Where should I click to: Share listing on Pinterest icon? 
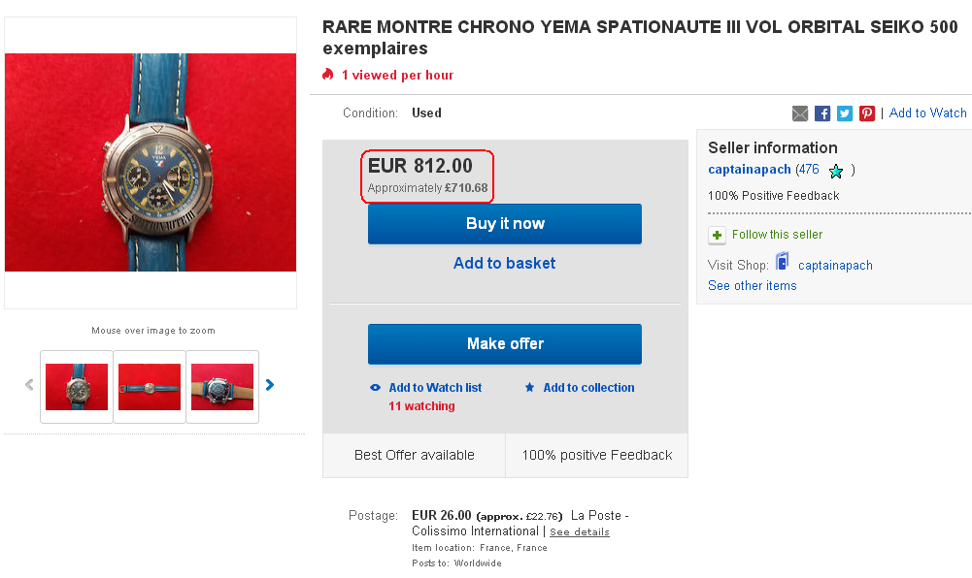pos(867,113)
